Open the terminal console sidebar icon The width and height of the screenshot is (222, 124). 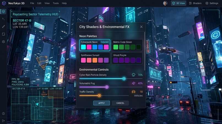coord(3,19)
